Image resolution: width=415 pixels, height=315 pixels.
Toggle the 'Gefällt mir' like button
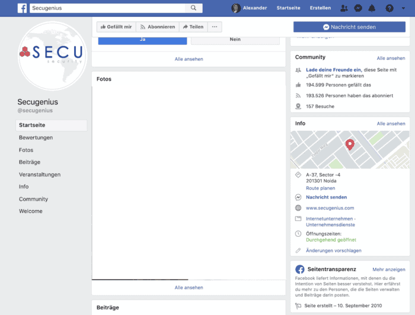tap(116, 27)
